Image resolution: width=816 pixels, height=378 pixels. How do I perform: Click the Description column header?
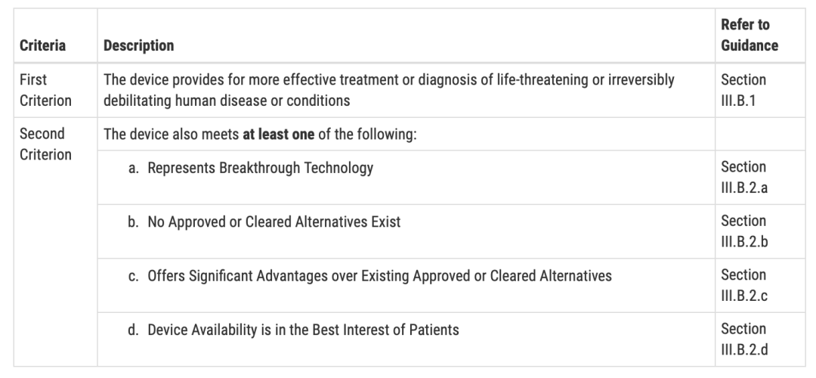click(138, 45)
